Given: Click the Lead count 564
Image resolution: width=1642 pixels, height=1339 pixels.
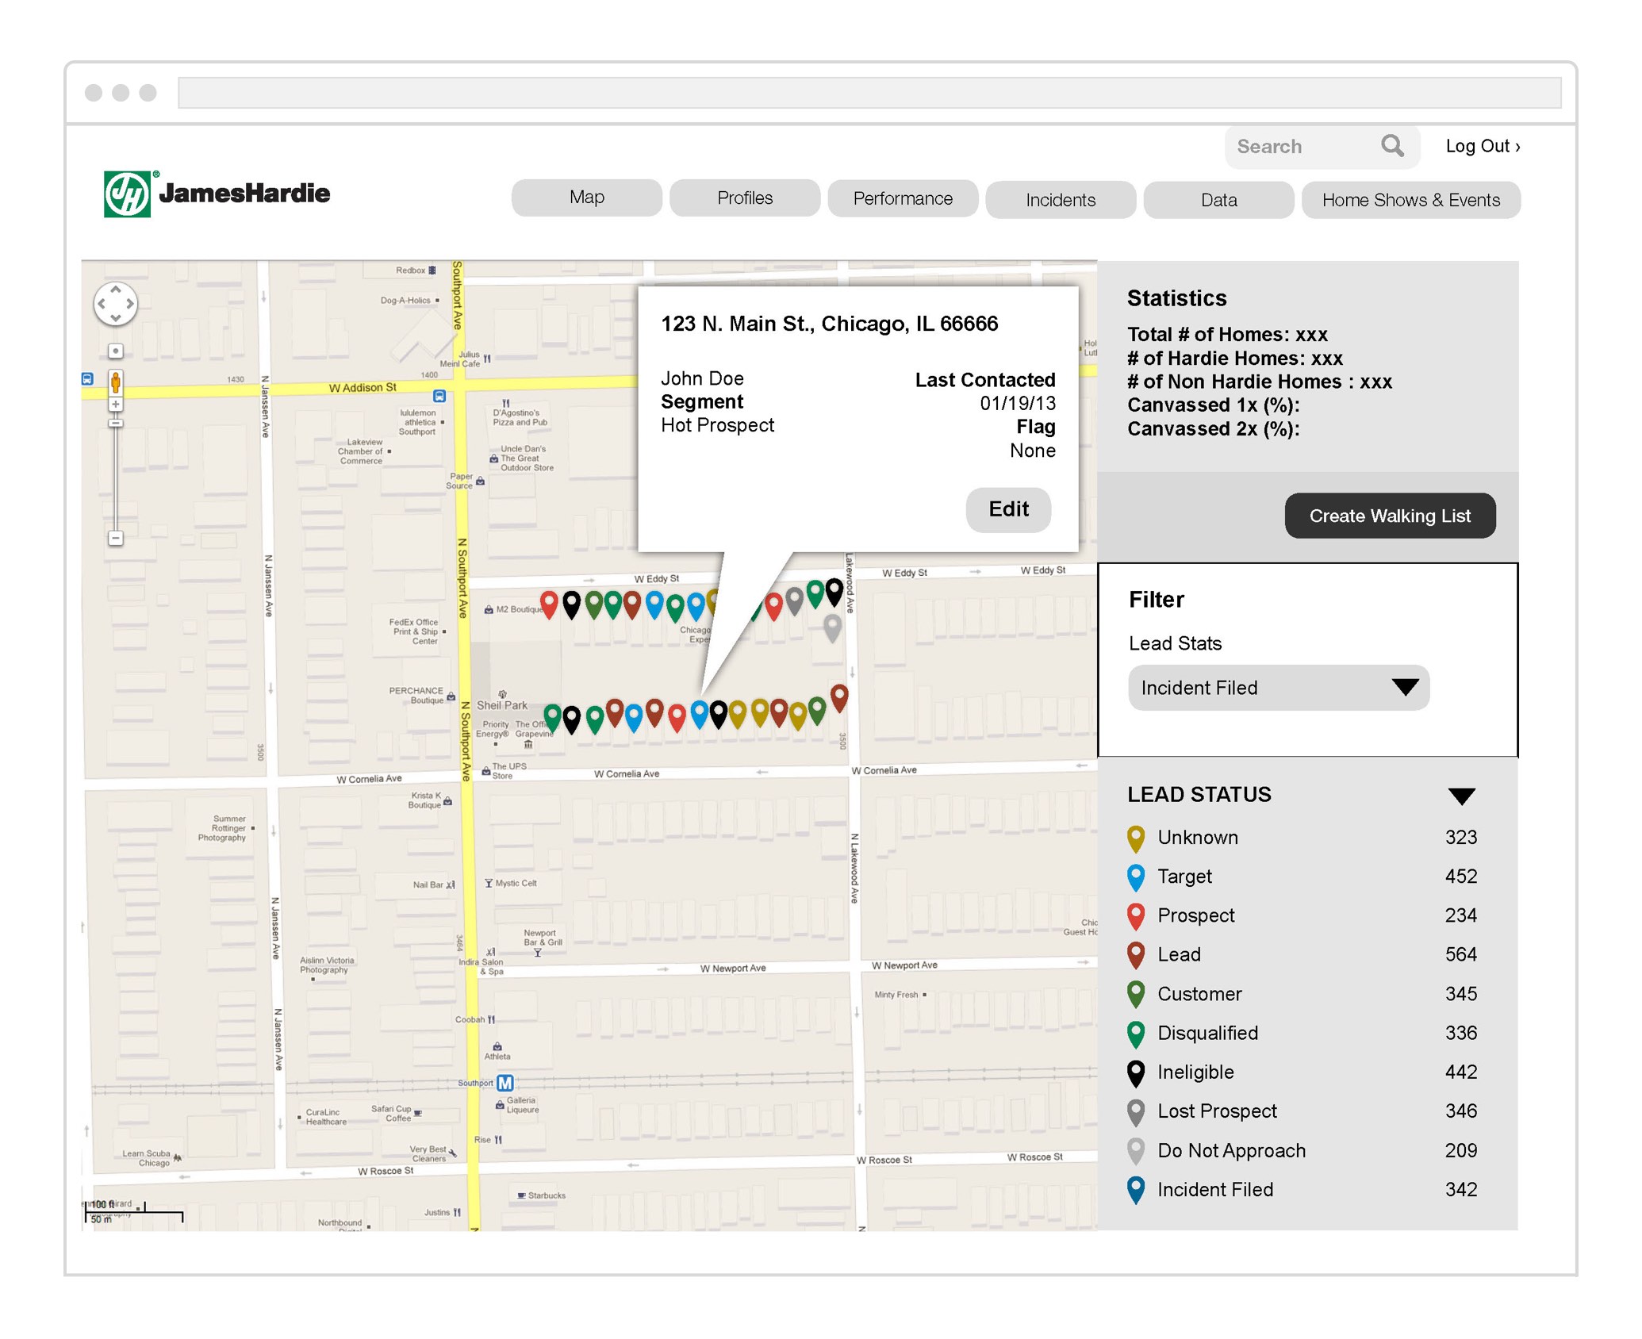Looking at the screenshot, I should coord(1460,954).
